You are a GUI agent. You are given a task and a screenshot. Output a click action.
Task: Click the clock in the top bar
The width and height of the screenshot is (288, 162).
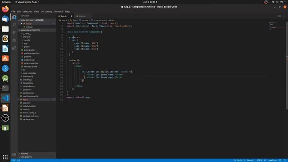click(150, 2)
